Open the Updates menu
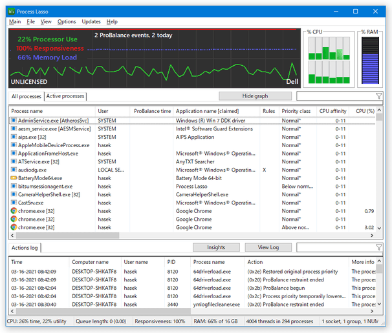Image resolution: width=392 pixels, height=333 pixels. click(x=91, y=22)
